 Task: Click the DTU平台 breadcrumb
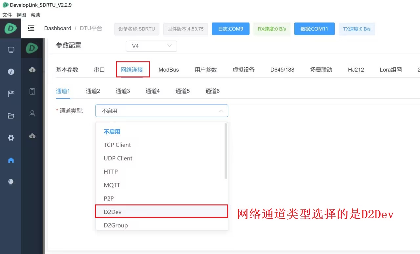point(91,29)
